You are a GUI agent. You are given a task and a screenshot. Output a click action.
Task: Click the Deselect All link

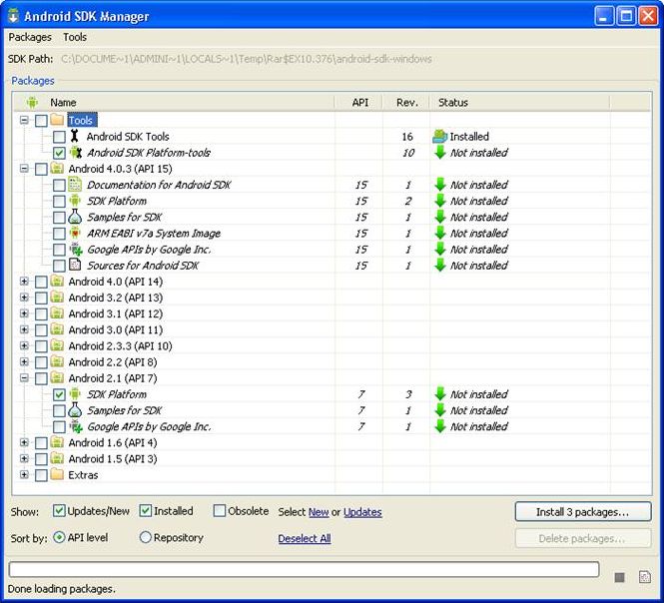[305, 538]
